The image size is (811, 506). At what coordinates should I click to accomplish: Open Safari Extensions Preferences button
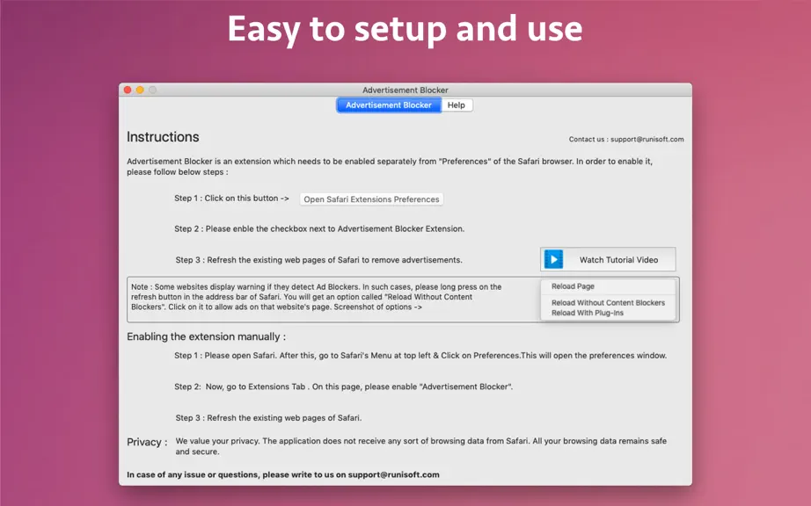(x=371, y=199)
